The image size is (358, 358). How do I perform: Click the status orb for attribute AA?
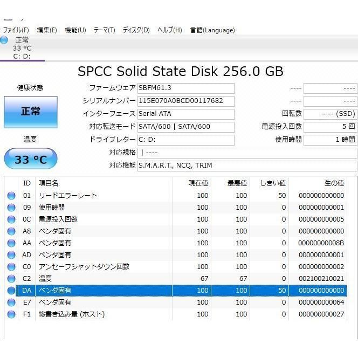pos(11,243)
